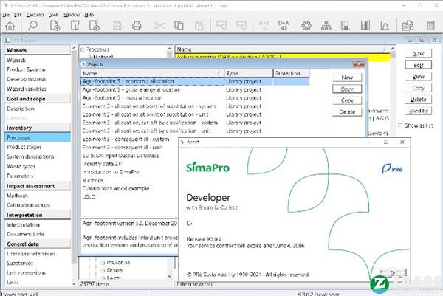Click Open in the Projects dialog
The width and height of the screenshot is (443, 296).
click(x=347, y=89)
